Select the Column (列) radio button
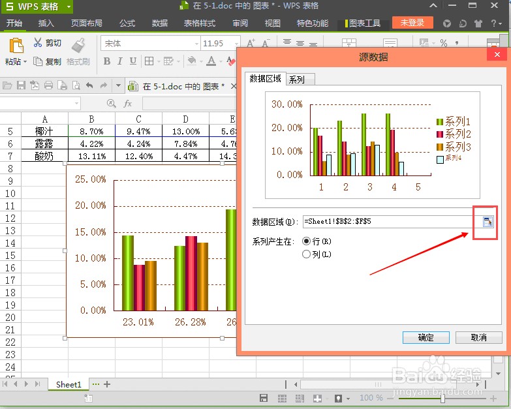 point(306,254)
